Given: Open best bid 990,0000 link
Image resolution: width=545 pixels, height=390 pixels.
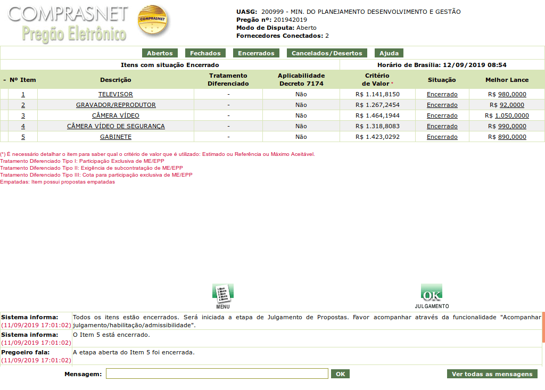Looking at the screenshot, I should pos(512,126).
